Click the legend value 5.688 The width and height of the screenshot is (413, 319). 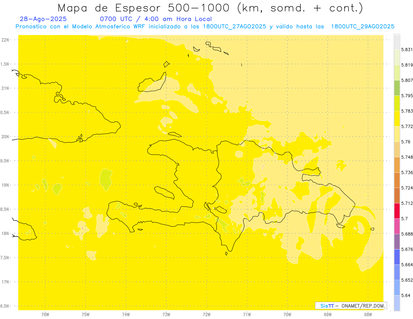(407, 234)
